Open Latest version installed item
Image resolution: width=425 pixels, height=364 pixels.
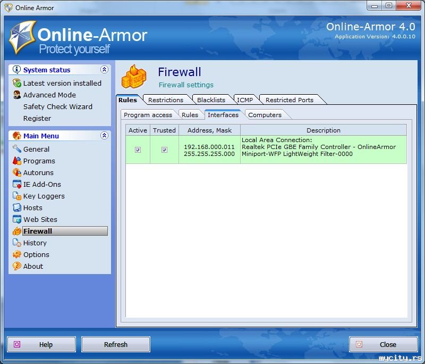pos(62,83)
